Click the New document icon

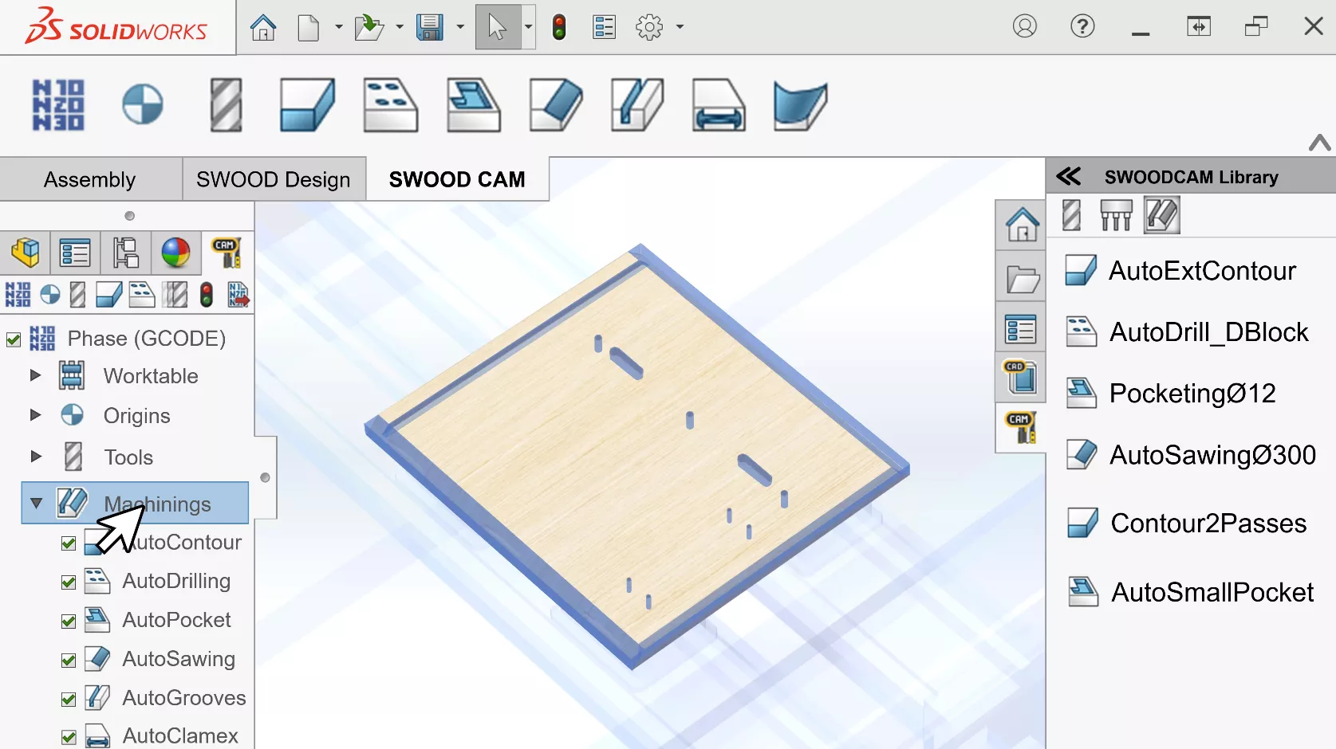[x=309, y=27]
